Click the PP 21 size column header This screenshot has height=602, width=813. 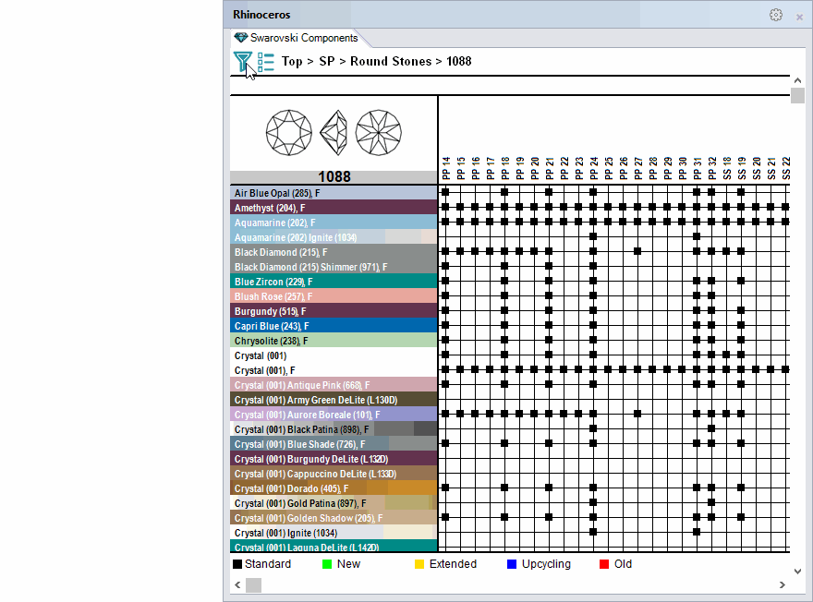(550, 168)
